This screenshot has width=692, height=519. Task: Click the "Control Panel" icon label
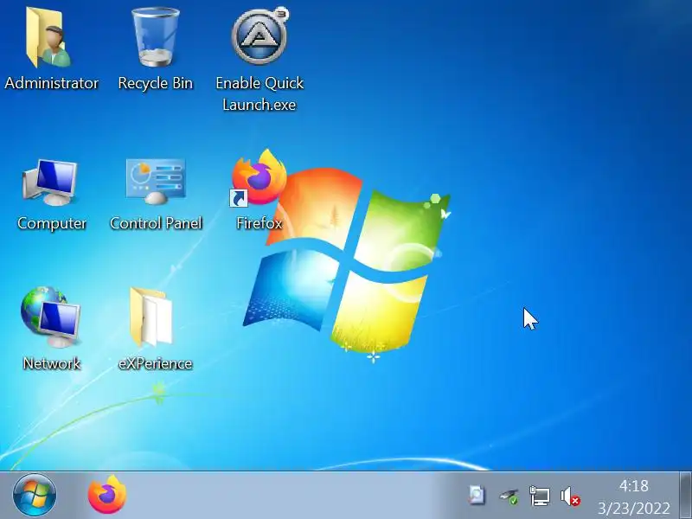(x=156, y=223)
